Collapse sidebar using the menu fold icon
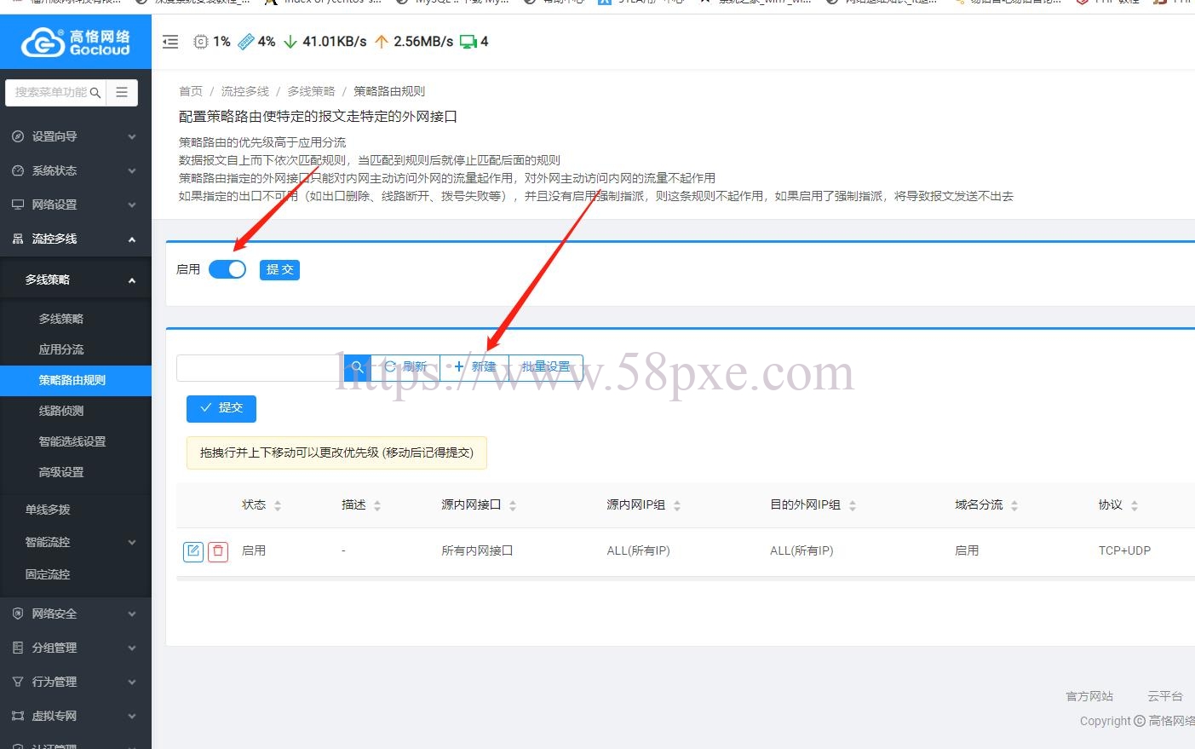The image size is (1195, 749). (170, 42)
